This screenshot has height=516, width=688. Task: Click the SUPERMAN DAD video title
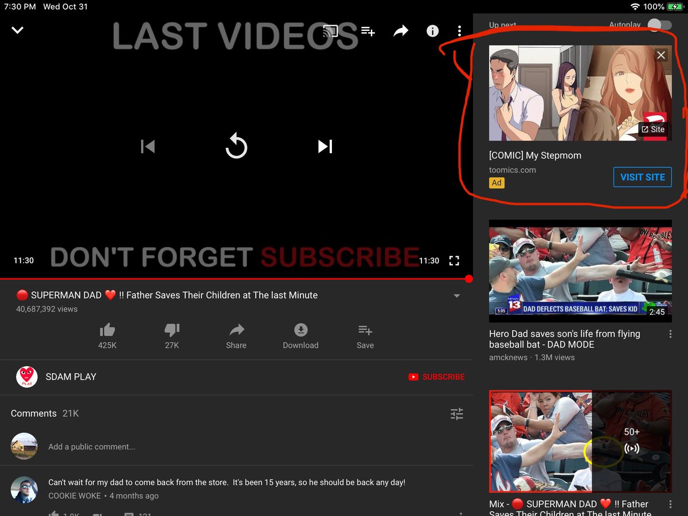(x=167, y=295)
